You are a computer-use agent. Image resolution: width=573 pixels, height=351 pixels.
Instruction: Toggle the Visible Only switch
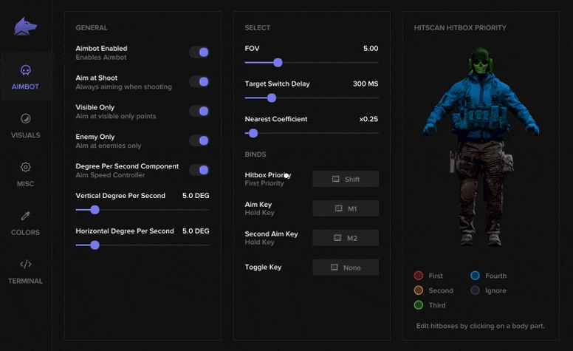coord(199,111)
